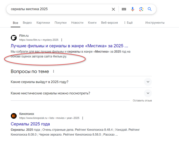Click the Кинопоиск site favicon

click(14, 116)
